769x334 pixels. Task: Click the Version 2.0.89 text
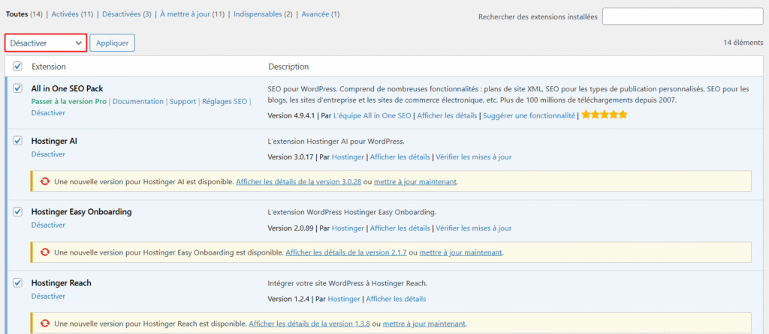point(291,228)
